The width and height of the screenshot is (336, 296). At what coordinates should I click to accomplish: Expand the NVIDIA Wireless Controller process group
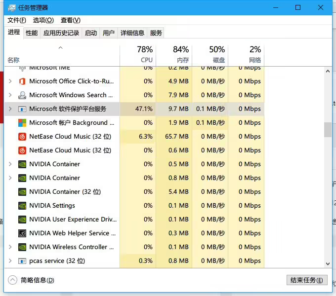click(10, 247)
